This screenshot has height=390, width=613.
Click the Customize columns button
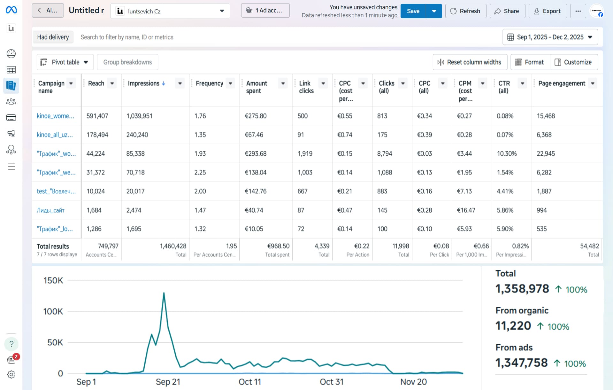pyautogui.click(x=573, y=62)
